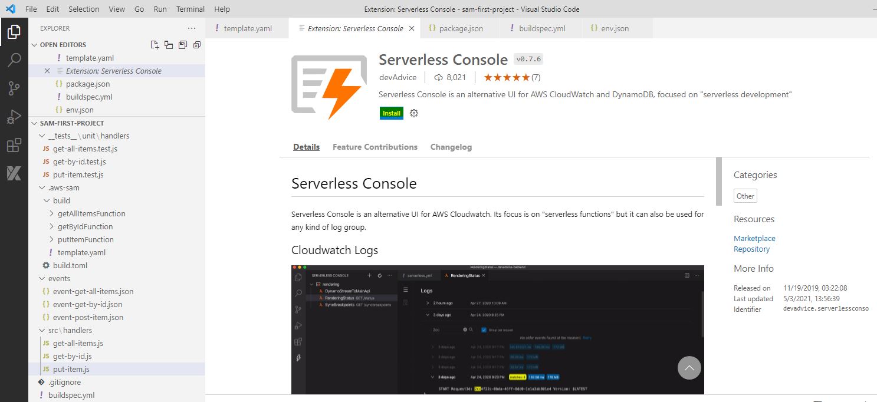Screen dimensions: 877x402
Task: Close the Extension: Serverless Console tab
Action: pyautogui.click(x=412, y=28)
